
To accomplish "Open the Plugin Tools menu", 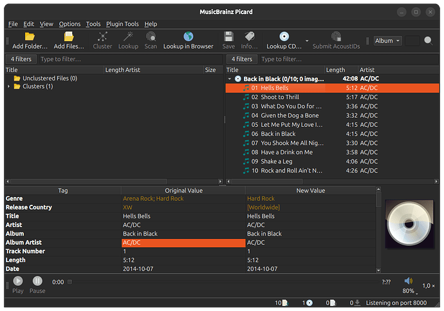I will click(x=122, y=24).
